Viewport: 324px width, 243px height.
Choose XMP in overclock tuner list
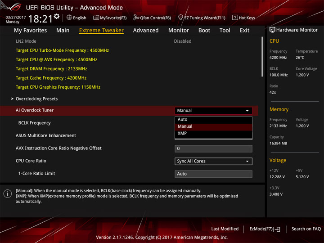(x=213, y=134)
